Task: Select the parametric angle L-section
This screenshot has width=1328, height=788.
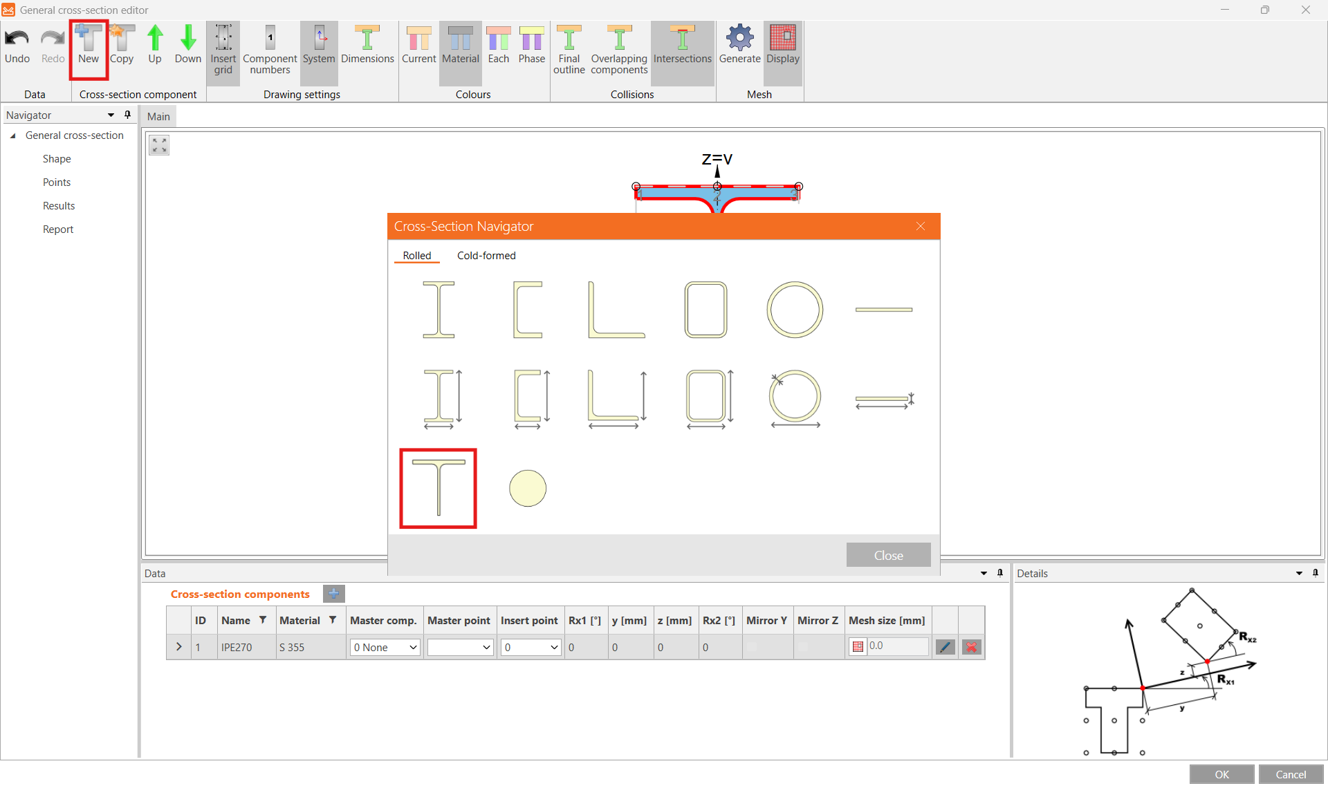Action: pyautogui.click(x=616, y=399)
